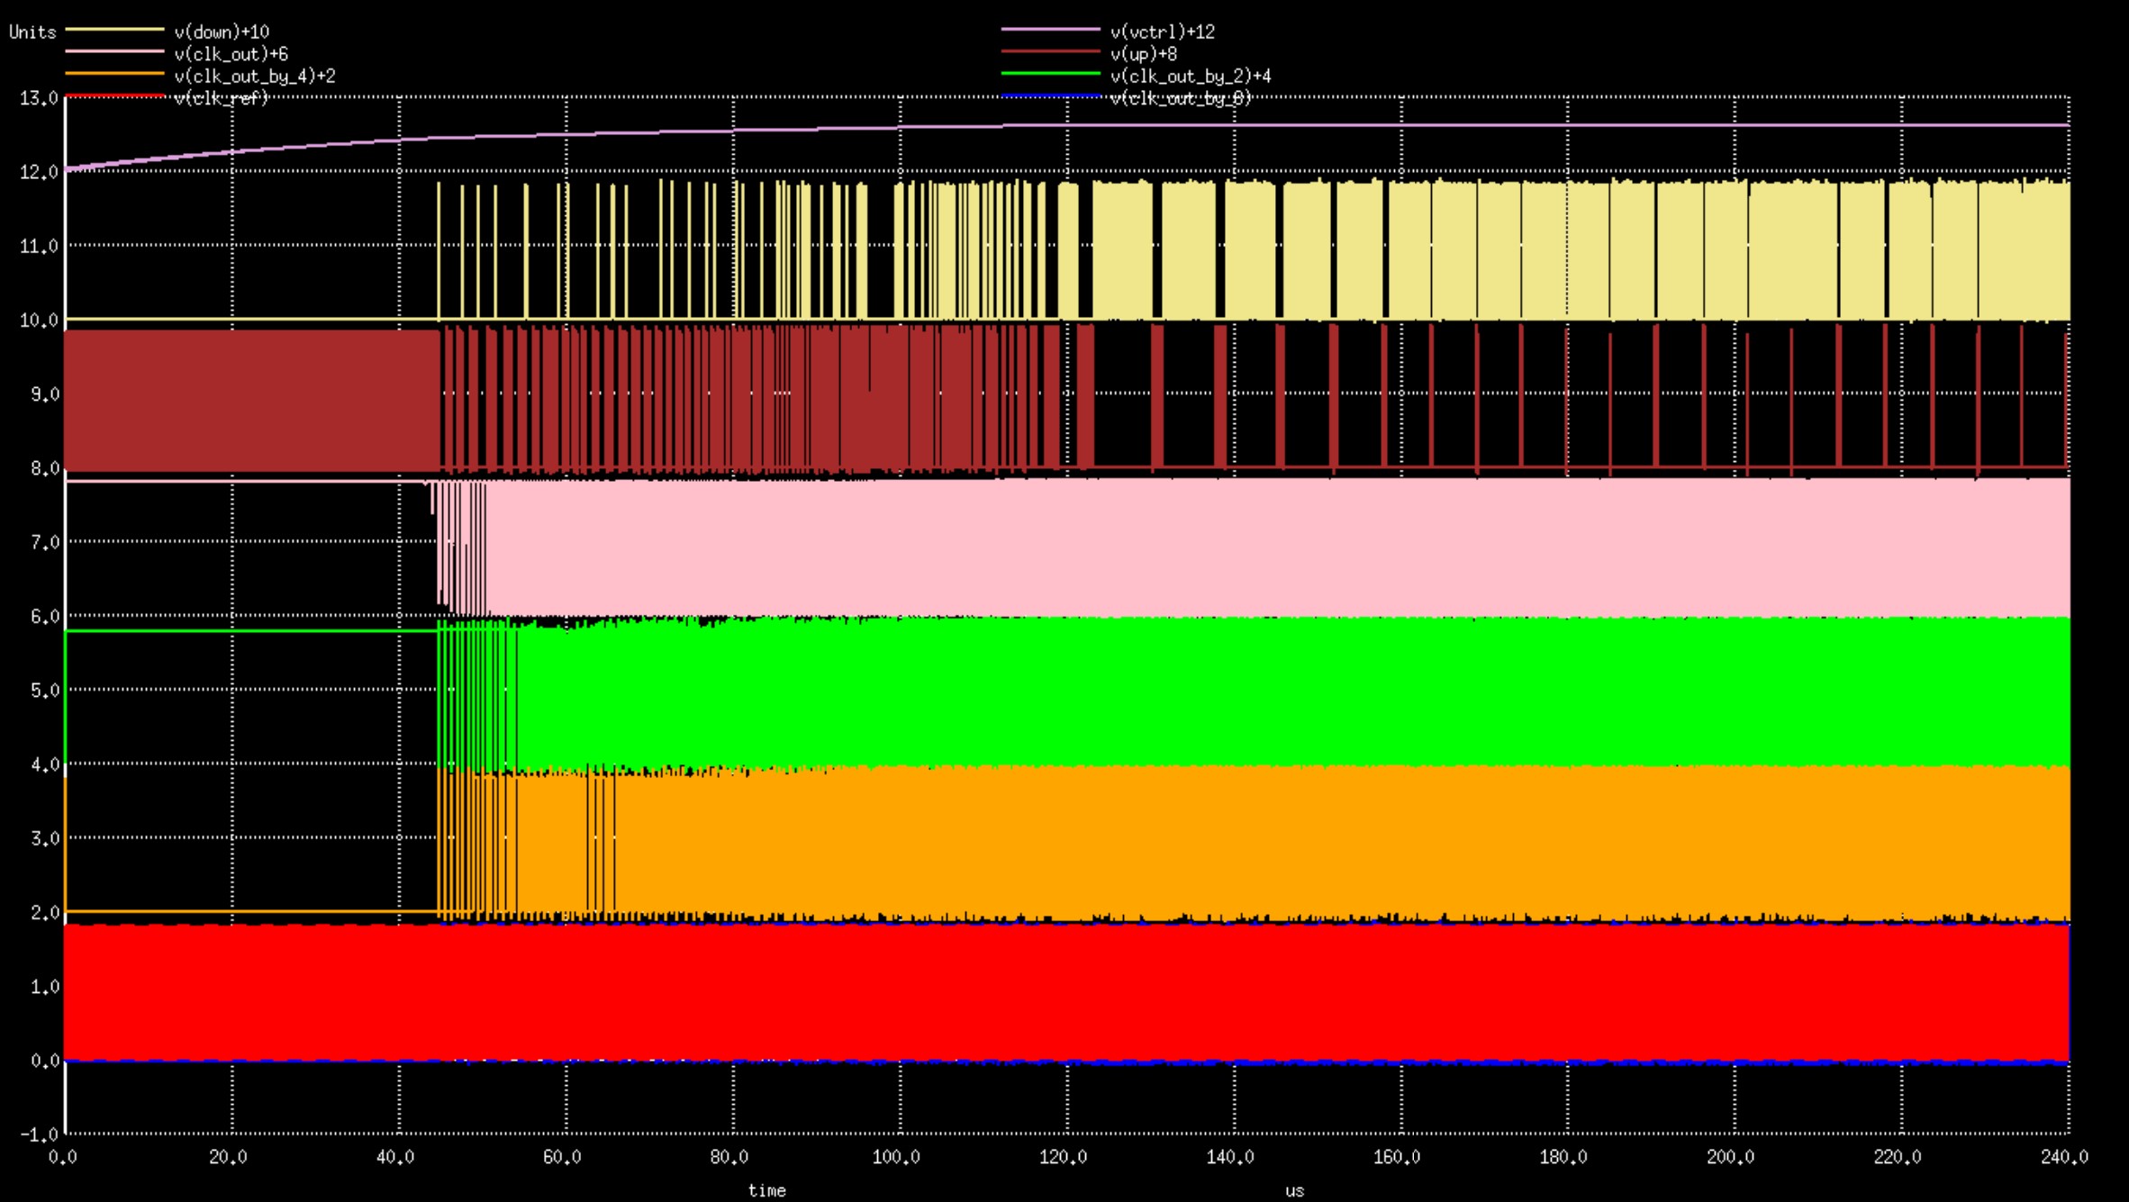Viewport: 2129px width, 1202px height.
Task: Click the -1.0 tick on the vertical axis
Action: (x=39, y=1134)
